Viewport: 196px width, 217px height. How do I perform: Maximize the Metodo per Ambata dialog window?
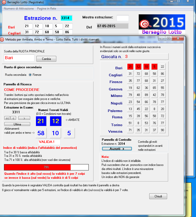tap(169, 39)
